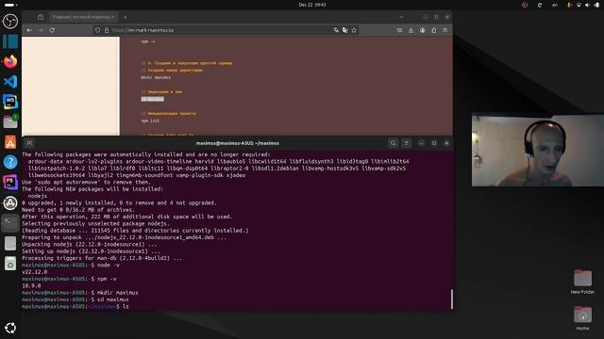This screenshot has height=339, width=604.
Task: Launch PhpStorm from the dock
Action: [x=10, y=182]
